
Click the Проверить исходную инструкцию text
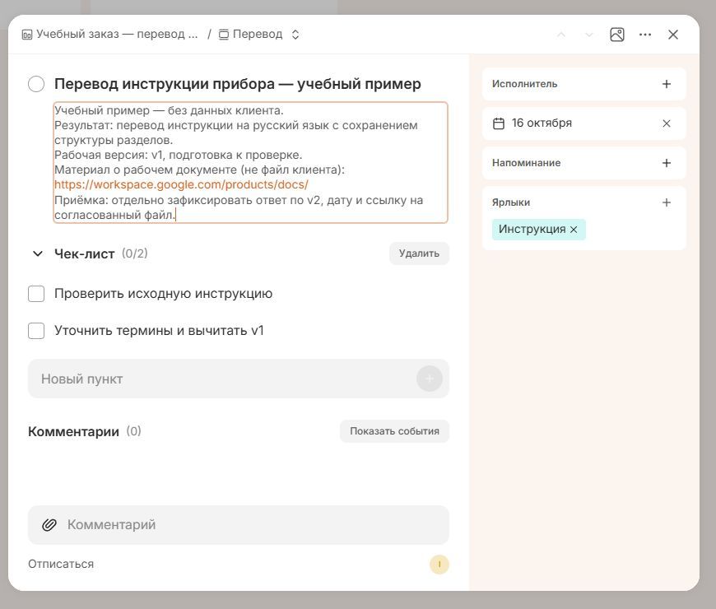(164, 294)
